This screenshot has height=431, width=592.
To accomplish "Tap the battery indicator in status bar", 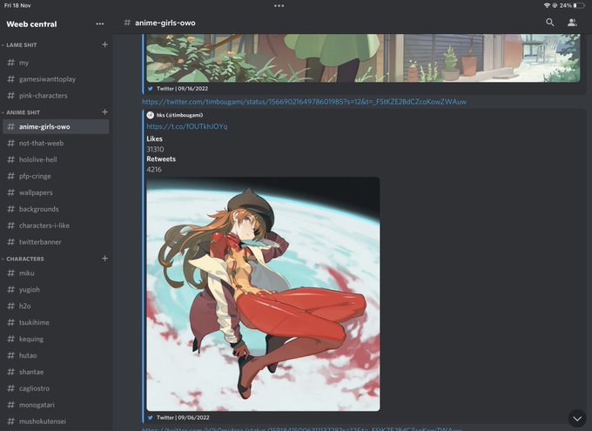I will (x=579, y=6).
